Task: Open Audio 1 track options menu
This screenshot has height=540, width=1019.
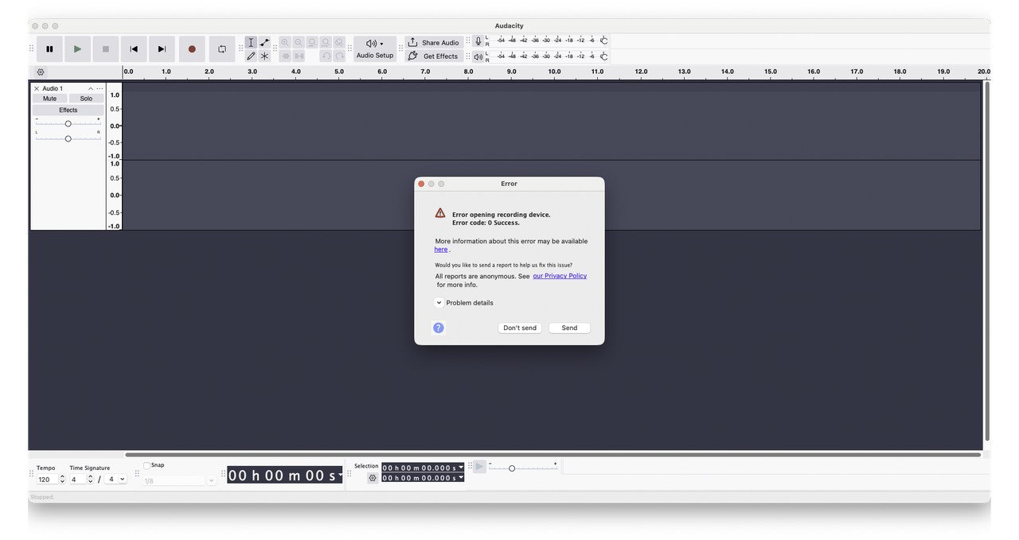Action: click(x=100, y=88)
